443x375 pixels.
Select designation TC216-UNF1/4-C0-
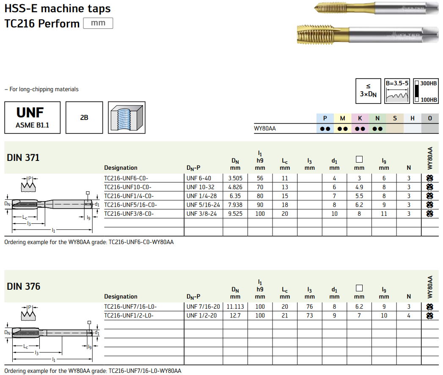pyautogui.click(x=129, y=196)
